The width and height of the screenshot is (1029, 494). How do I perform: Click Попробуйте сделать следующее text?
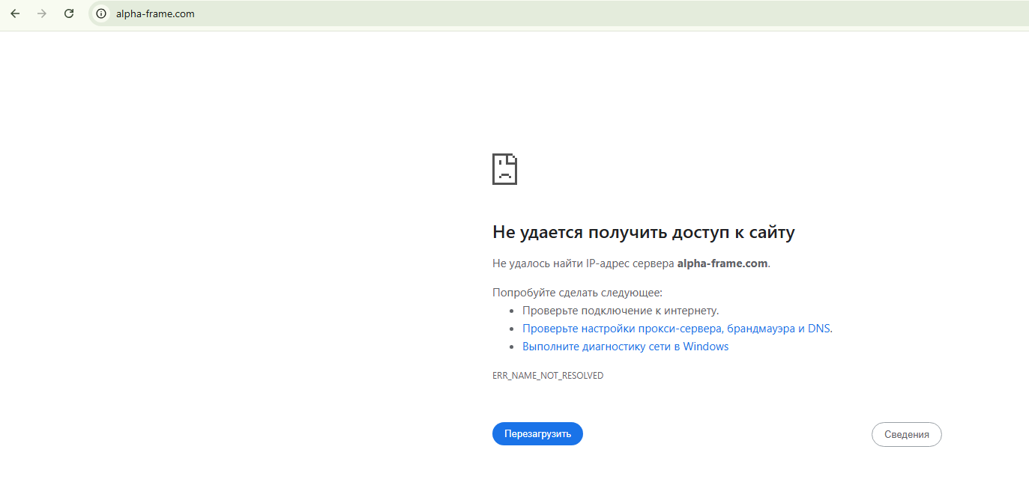[577, 293]
